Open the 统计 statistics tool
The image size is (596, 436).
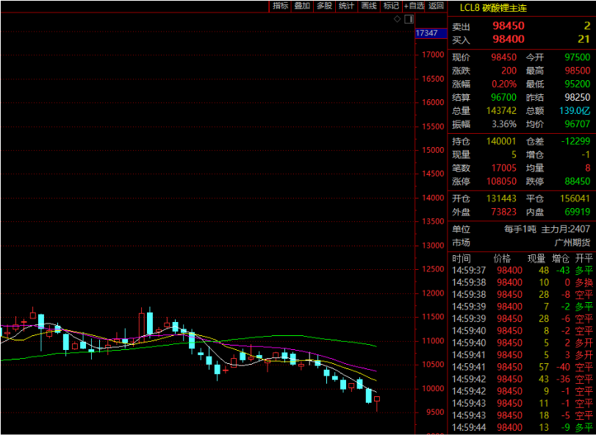click(346, 6)
